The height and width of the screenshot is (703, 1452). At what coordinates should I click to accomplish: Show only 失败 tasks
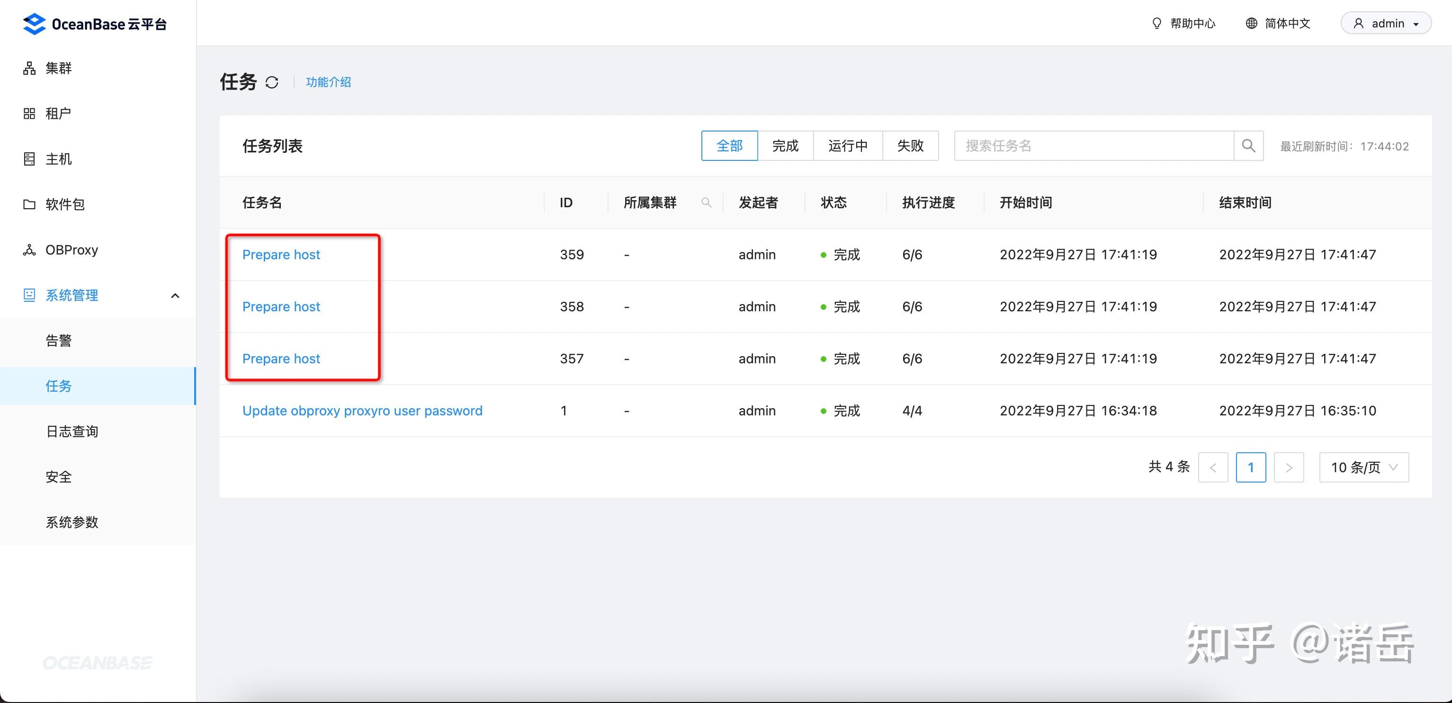(x=910, y=146)
